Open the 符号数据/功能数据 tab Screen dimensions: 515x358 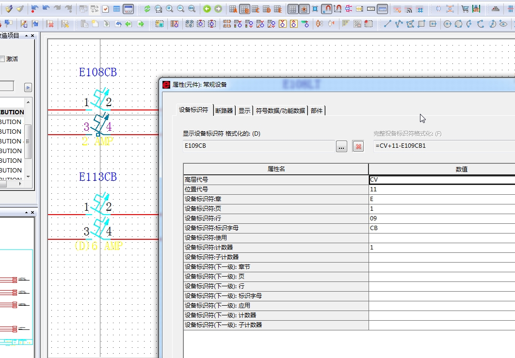pos(280,110)
